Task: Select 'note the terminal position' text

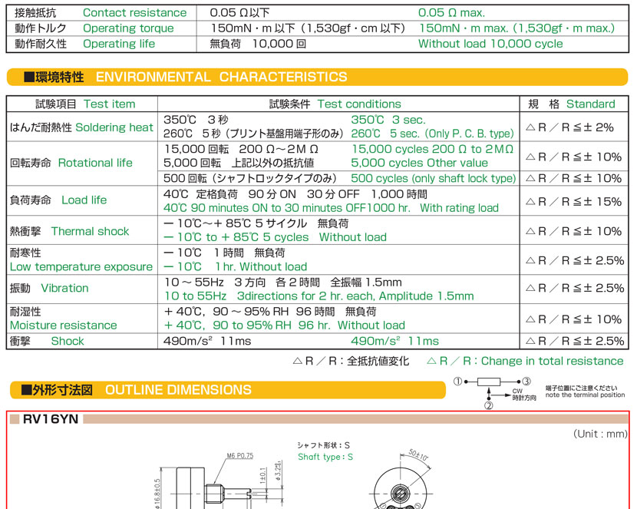Action: tap(585, 395)
